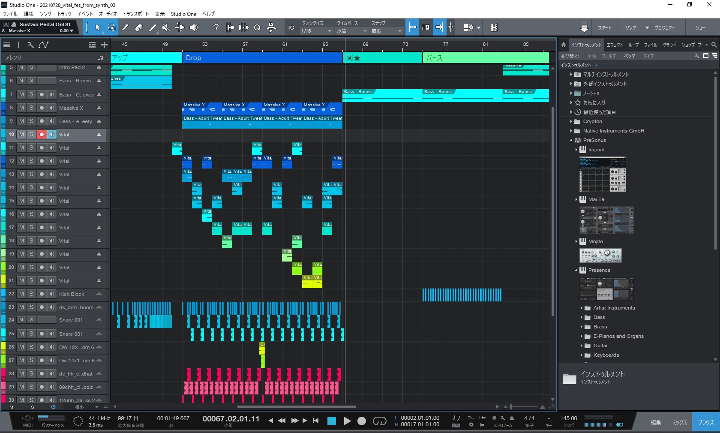The image size is (720, 433).
Task: Collapse the PreSonus folder
Action: coord(571,140)
